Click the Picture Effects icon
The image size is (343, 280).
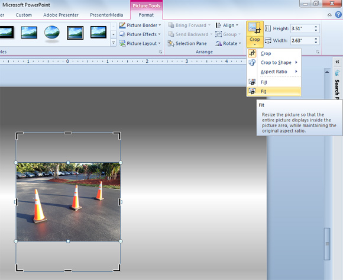[x=122, y=34]
